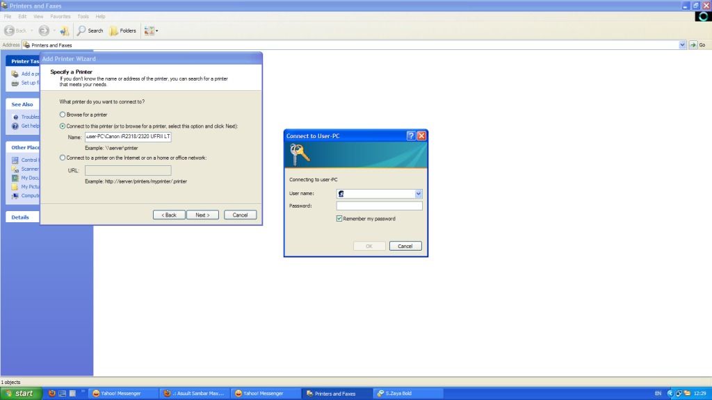
Task: Expand the User name dropdown
Action: click(419, 194)
